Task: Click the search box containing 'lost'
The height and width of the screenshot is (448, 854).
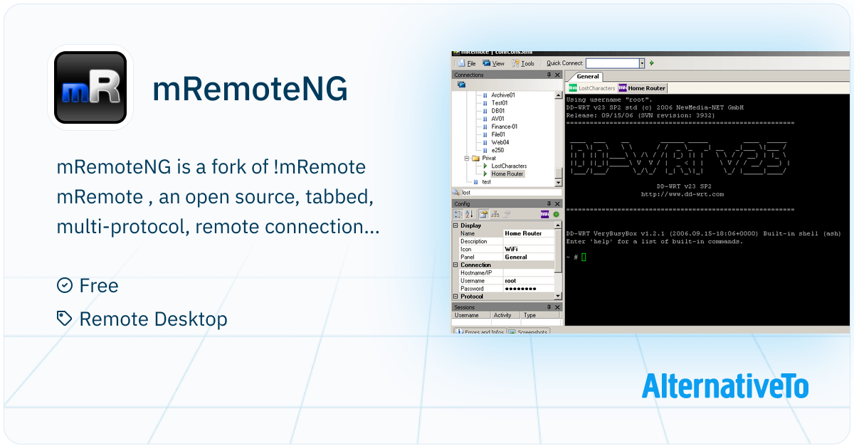Action: (511, 193)
